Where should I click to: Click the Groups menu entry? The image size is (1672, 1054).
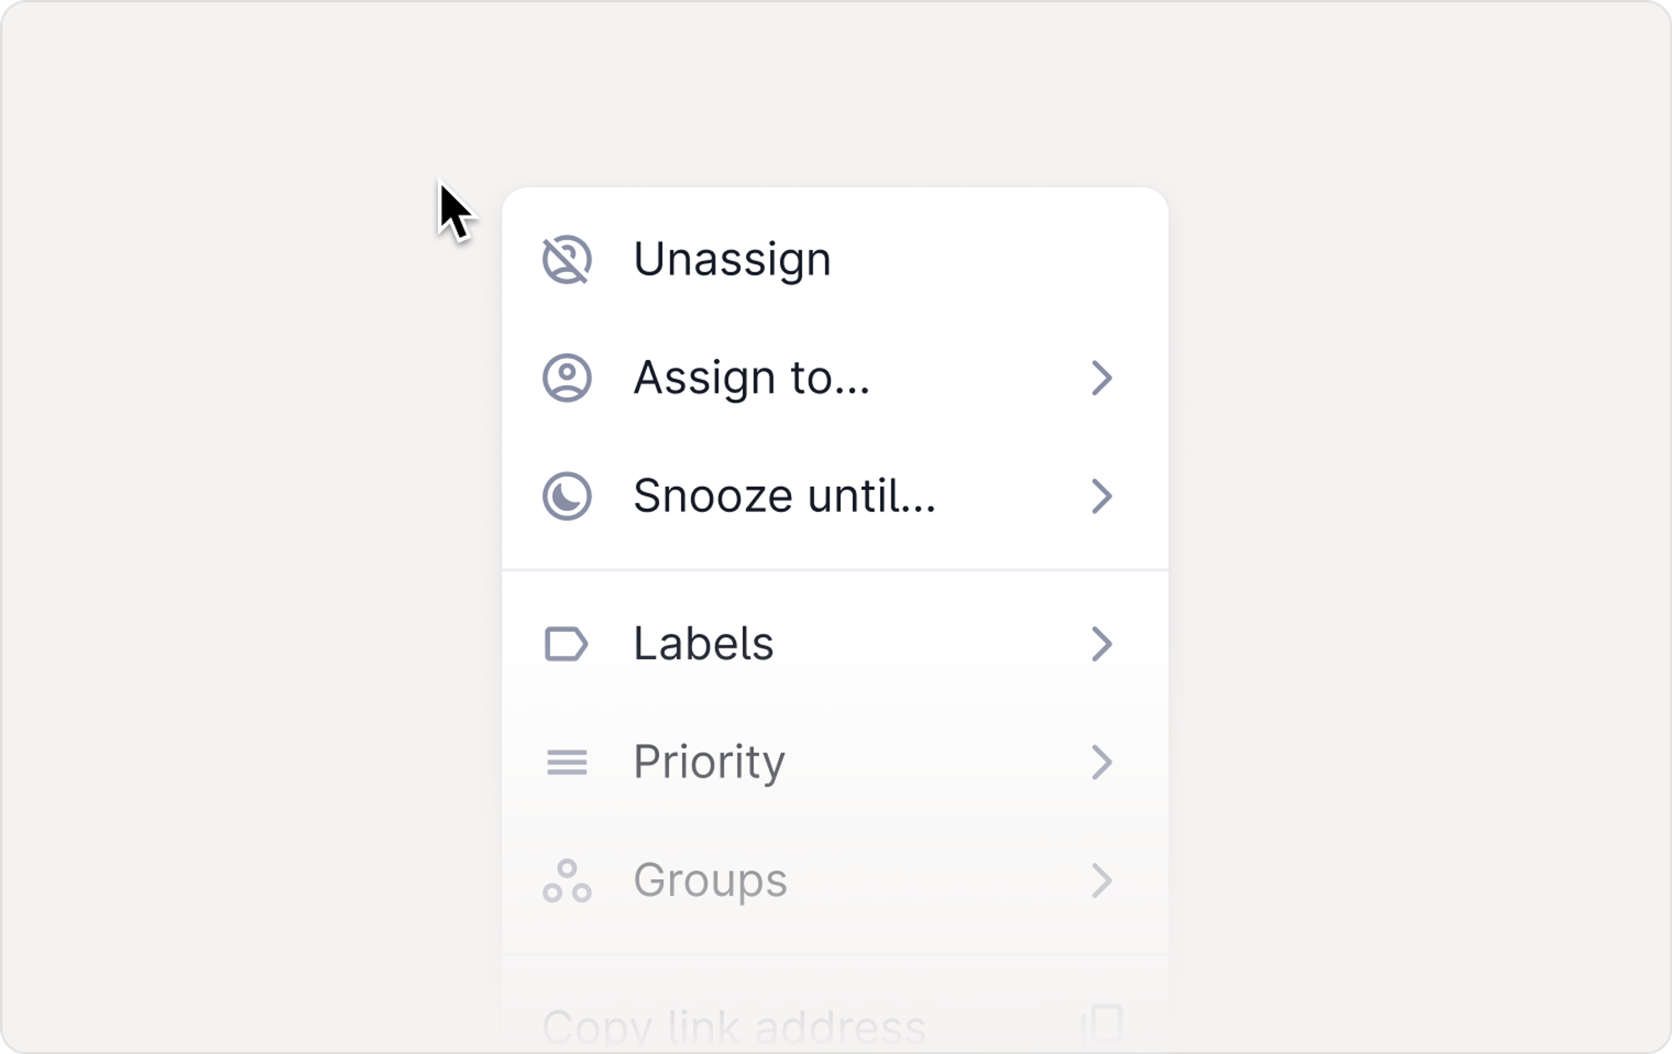click(710, 880)
